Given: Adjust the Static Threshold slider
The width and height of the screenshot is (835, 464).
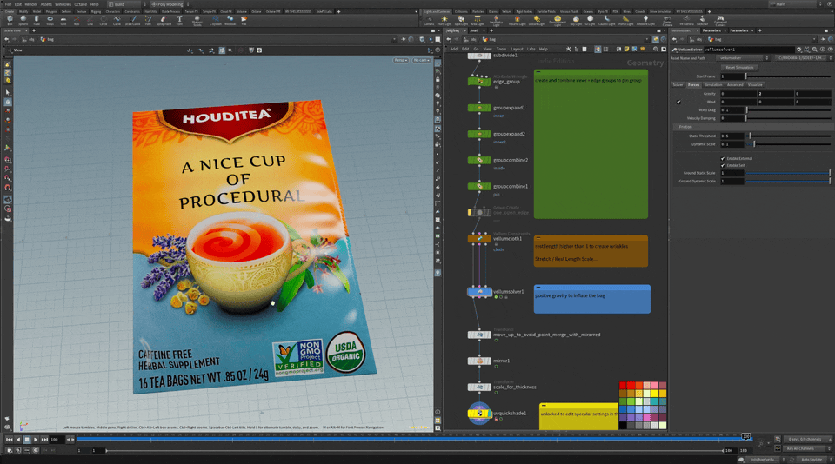Looking at the screenshot, I should [788, 136].
